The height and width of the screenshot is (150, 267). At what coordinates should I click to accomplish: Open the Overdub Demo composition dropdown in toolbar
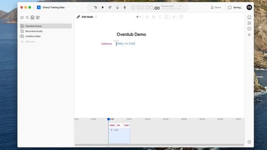[171, 6]
